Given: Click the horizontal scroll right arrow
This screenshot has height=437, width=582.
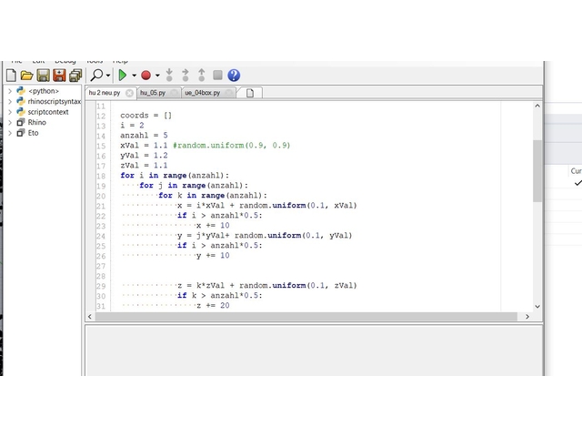Looking at the screenshot, I should [527, 317].
